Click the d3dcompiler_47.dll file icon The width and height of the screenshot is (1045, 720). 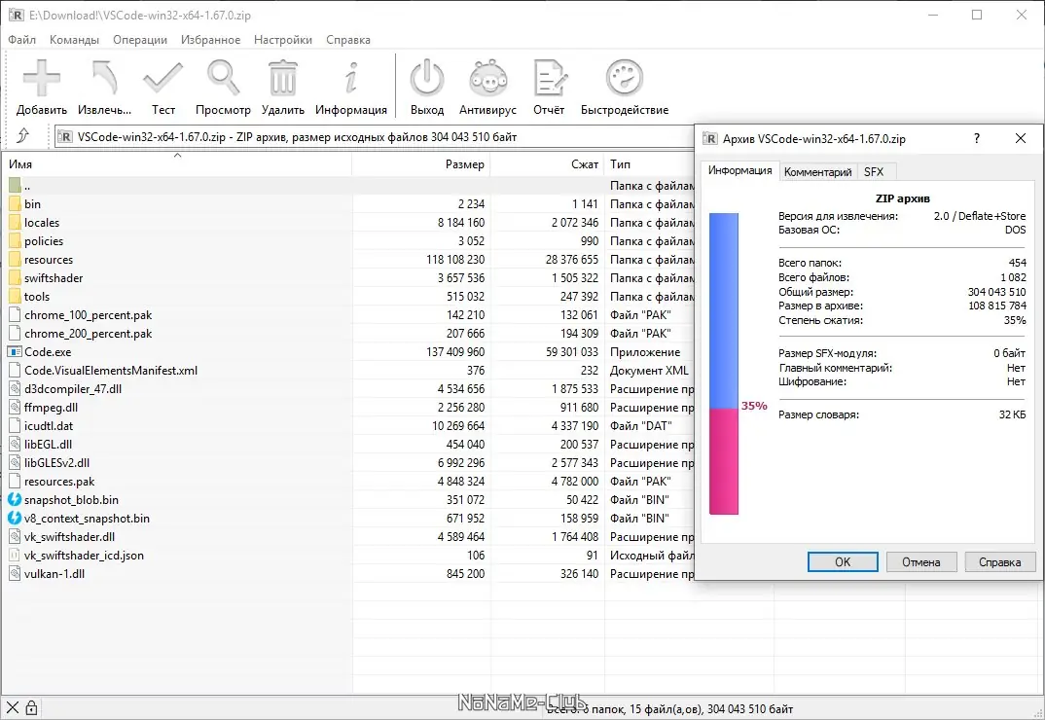click(16, 388)
